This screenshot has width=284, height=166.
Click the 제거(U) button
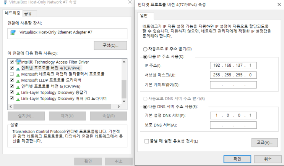click(67, 116)
